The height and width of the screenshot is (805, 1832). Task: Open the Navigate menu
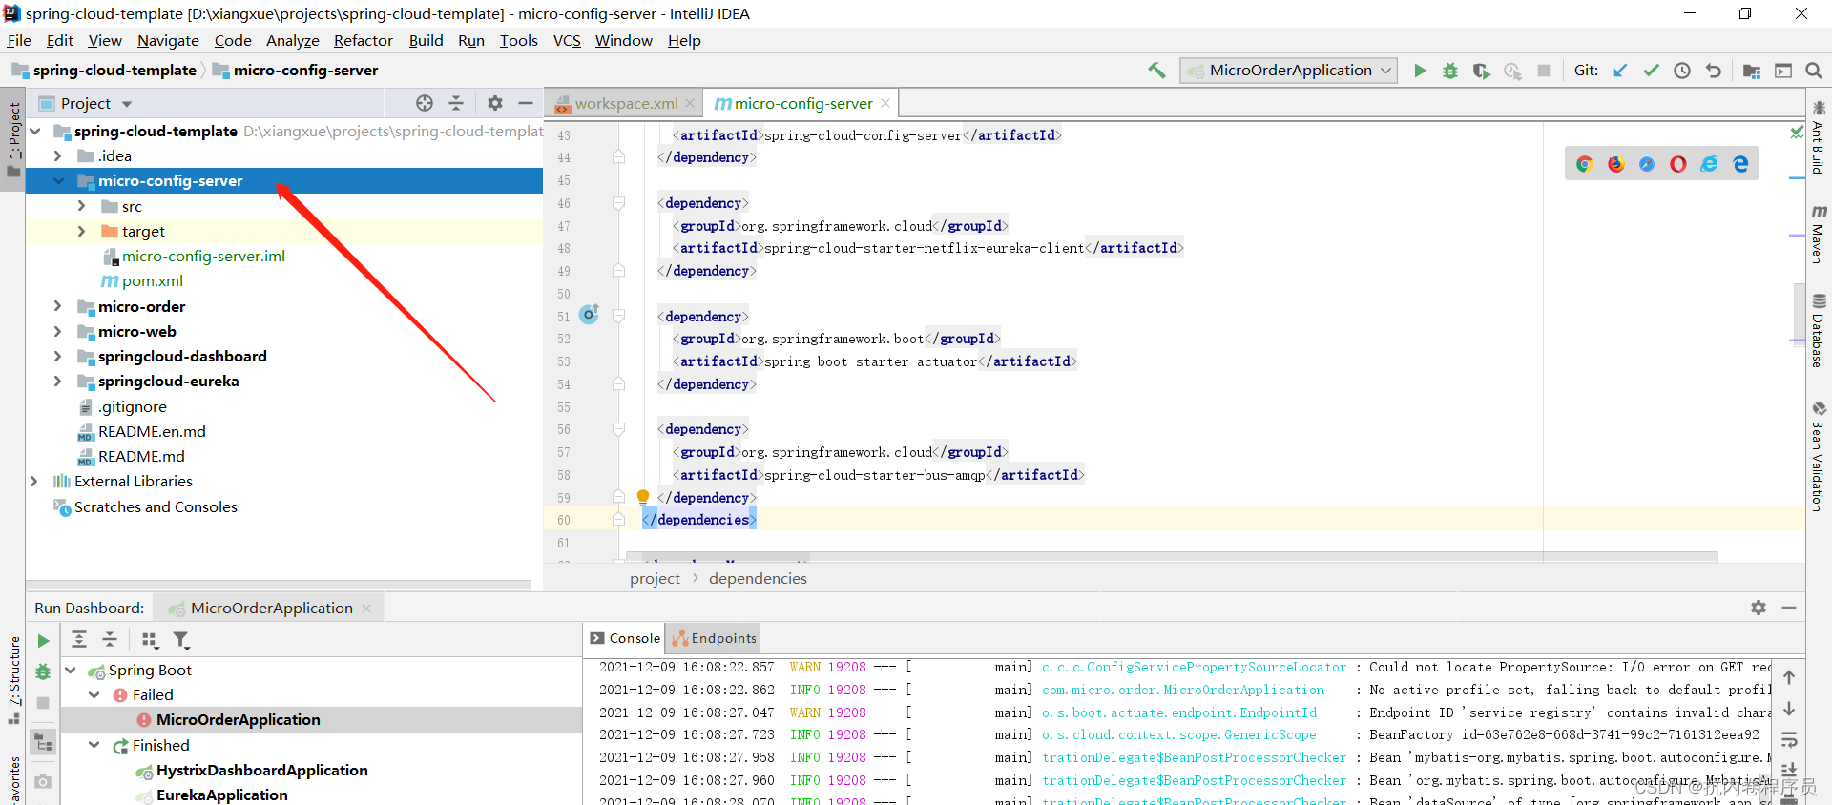point(168,40)
